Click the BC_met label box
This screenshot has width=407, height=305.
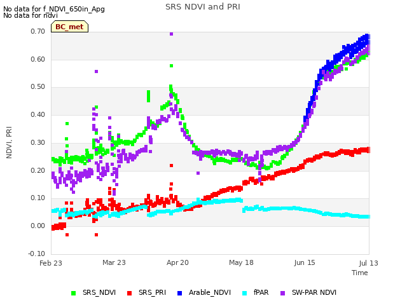point(69,27)
